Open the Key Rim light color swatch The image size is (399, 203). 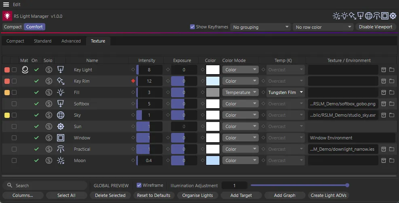coord(213,81)
